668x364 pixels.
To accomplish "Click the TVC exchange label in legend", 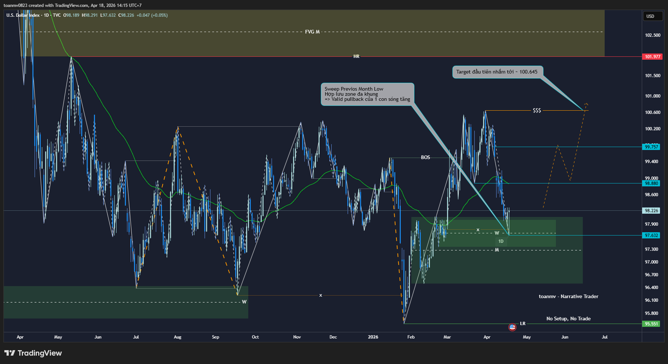I will pyautogui.click(x=57, y=15).
